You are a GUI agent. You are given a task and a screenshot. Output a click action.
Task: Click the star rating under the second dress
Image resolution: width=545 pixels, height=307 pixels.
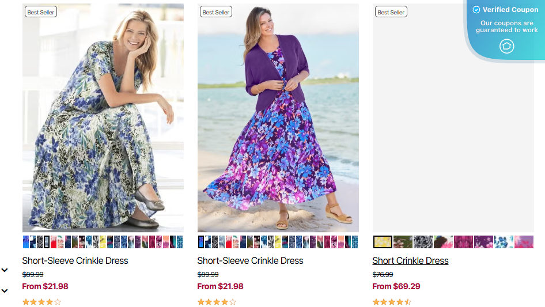tap(217, 302)
